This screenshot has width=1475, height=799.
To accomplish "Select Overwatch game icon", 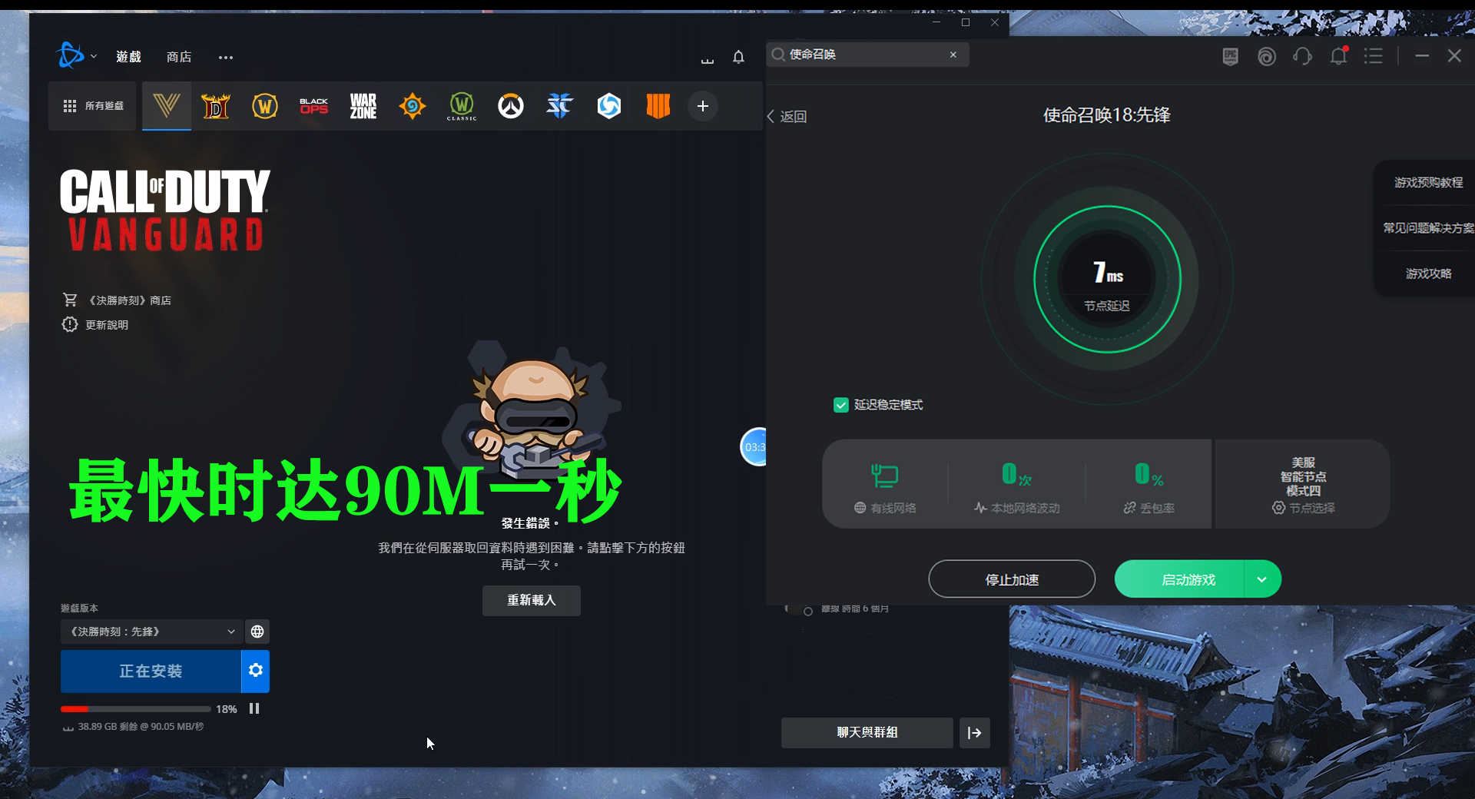I will [511, 106].
